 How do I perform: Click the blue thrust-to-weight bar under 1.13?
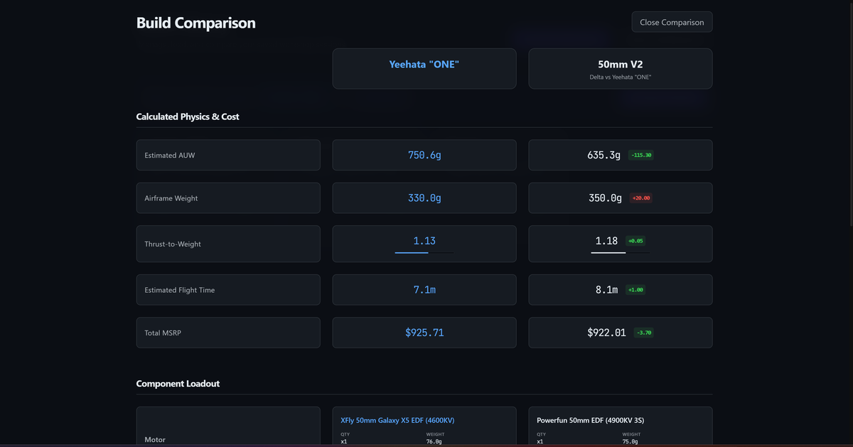tap(412, 252)
